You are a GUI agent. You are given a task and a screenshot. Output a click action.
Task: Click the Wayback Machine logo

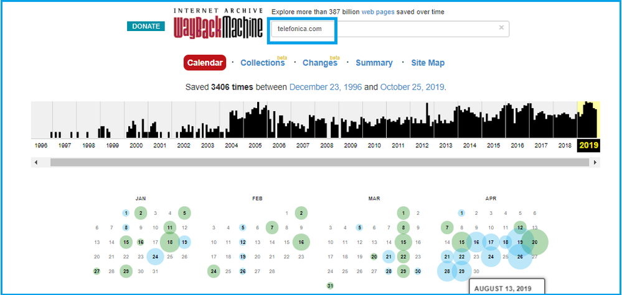pyautogui.click(x=217, y=26)
